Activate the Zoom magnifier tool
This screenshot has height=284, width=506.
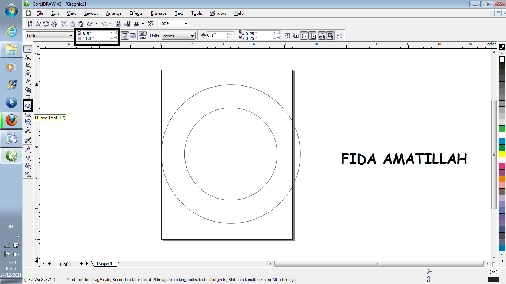coord(28,73)
